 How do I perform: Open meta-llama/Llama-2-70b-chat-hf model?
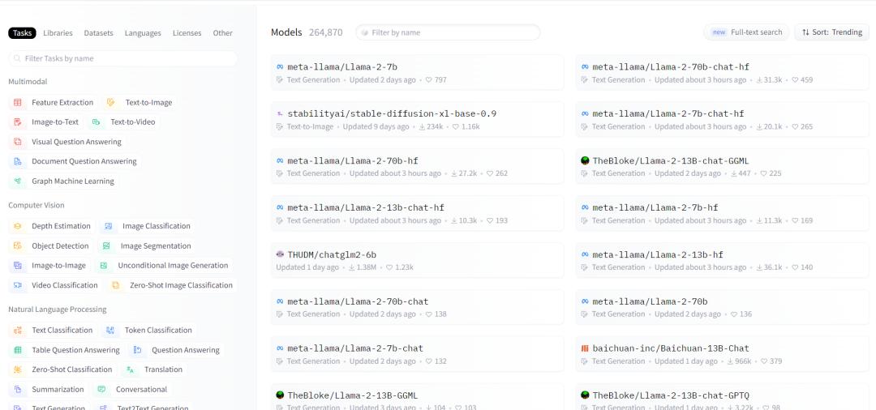point(723,72)
